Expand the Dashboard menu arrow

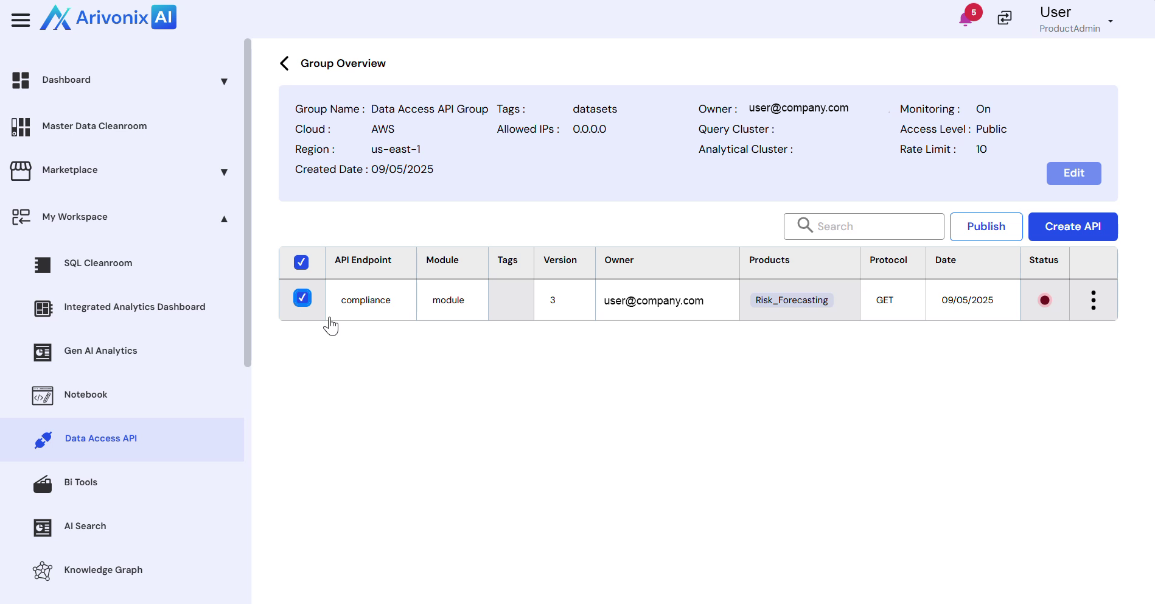coord(224,81)
